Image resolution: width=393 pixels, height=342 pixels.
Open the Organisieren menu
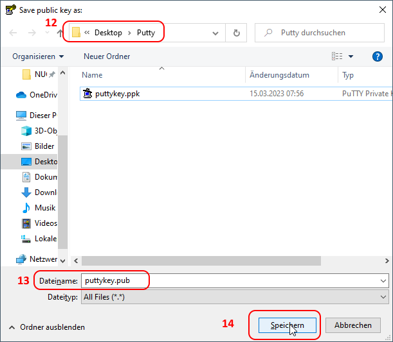point(38,56)
